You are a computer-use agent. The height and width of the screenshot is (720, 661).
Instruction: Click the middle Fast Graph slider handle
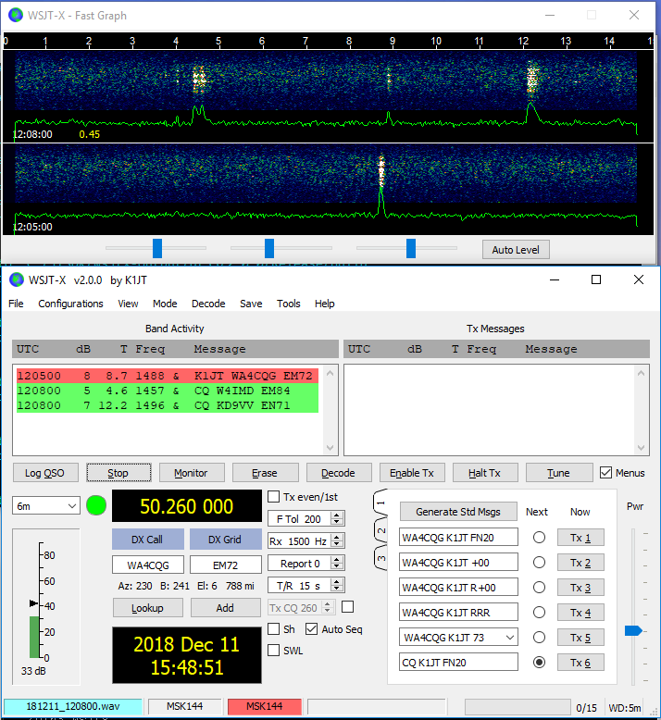(x=269, y=248)
